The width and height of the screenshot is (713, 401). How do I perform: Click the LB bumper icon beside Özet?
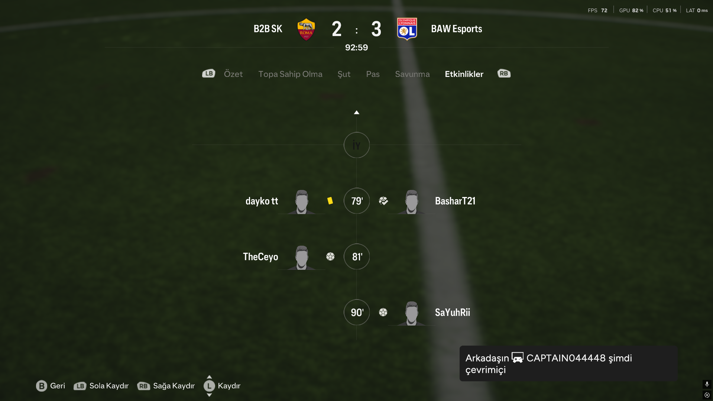click(209, 74)
